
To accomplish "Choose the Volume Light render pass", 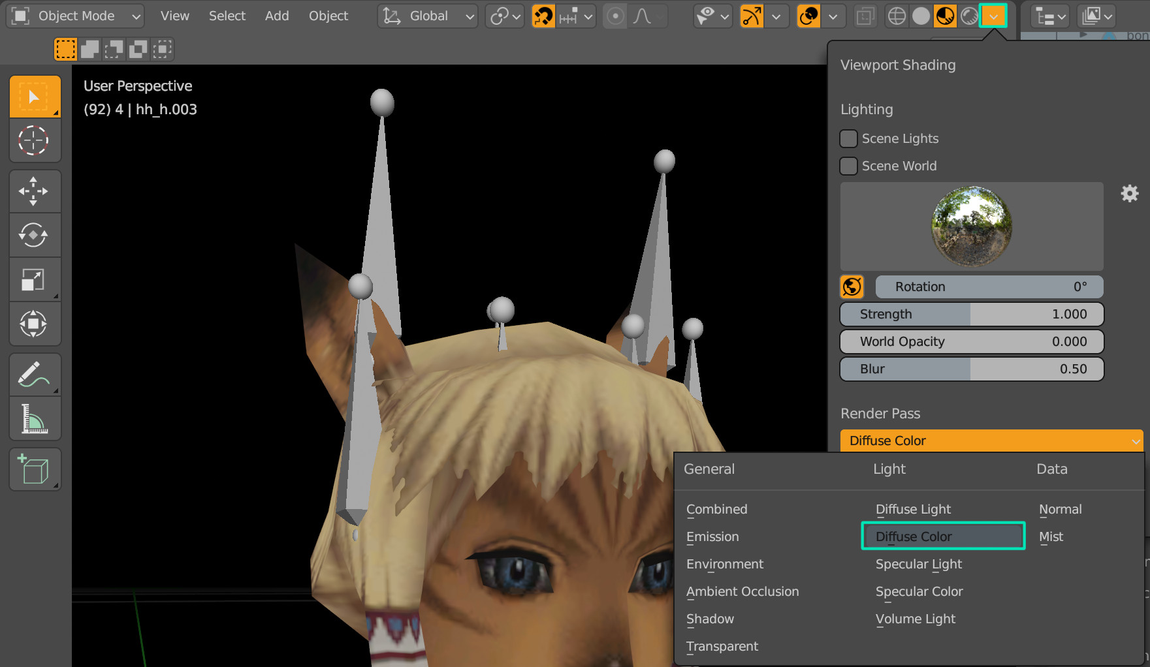I will click(915, 619).
